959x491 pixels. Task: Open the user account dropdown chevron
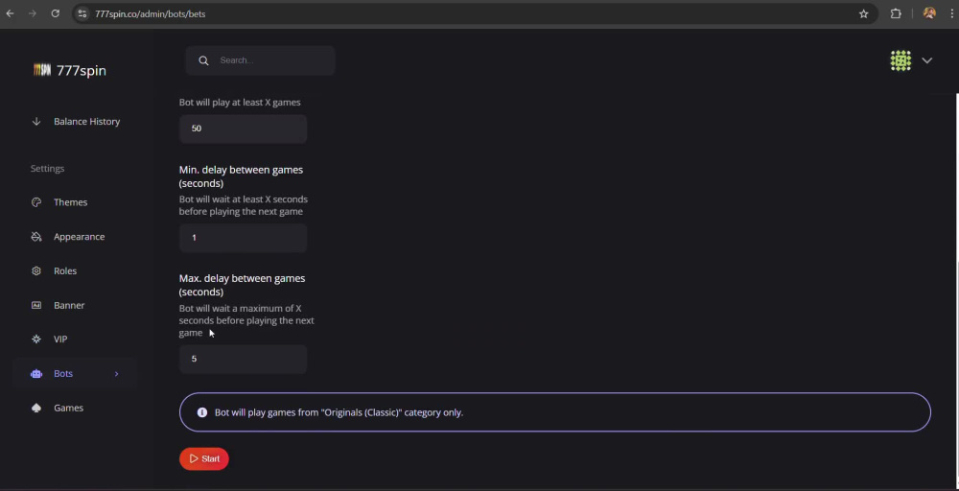coord(926,59)
